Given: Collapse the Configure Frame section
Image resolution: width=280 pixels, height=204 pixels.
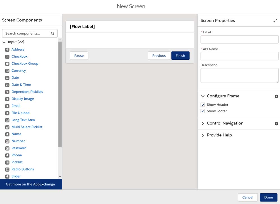Looking at the screenshot, I should coord(203,96).
